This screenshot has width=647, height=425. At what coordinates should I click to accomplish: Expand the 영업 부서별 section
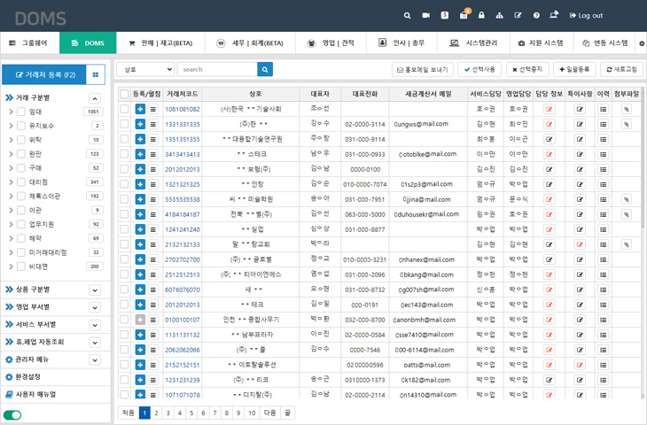click(x=95, y=307)
